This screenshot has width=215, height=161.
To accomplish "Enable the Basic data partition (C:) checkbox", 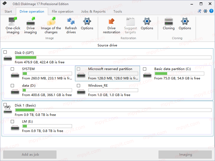I will [x=145, y=69].
